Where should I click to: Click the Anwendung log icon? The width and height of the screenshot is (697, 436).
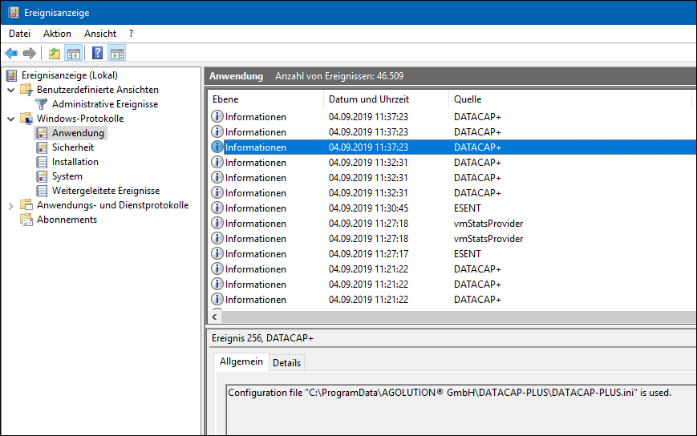tap(42, 133)
